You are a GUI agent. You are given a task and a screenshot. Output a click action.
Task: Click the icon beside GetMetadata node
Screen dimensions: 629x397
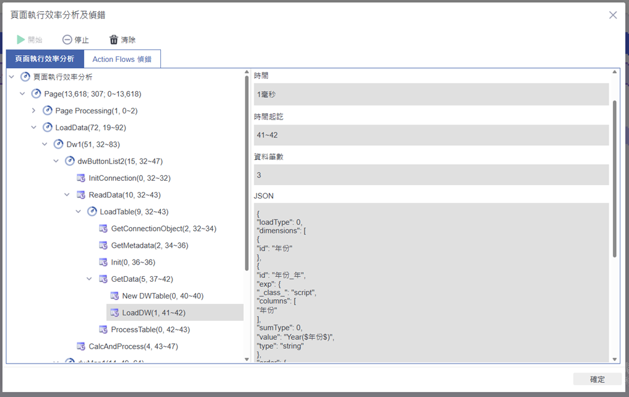(x=103, y=245)
